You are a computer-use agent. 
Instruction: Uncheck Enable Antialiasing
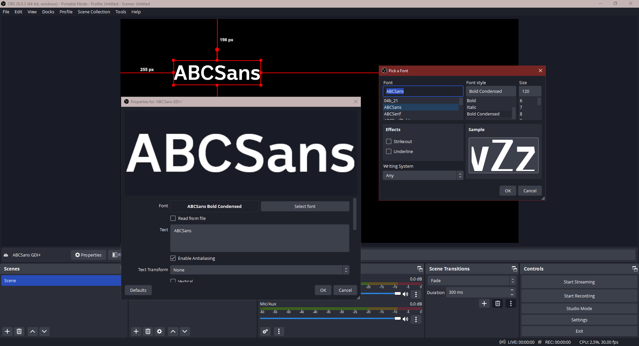[173, 258]
